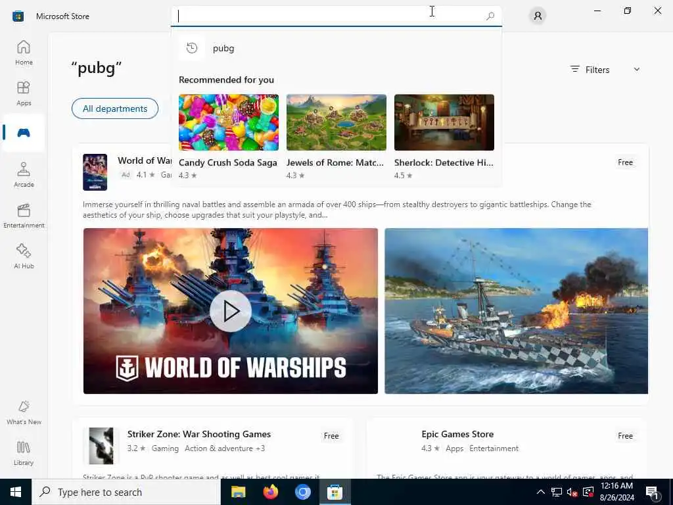The image size is (673, 505).
Task: Click Free button for Epic Games Store
Action: point(626,436)
